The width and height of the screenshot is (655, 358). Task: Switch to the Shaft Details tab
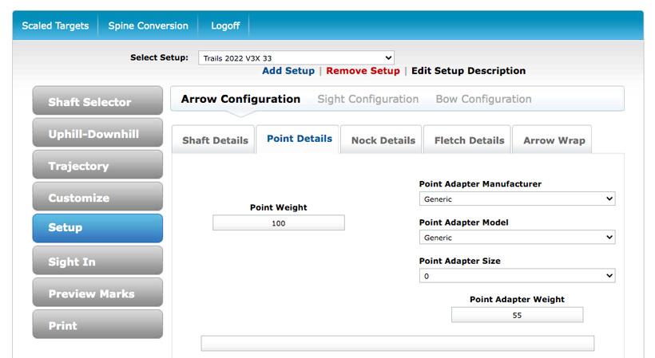coord(215,140)
